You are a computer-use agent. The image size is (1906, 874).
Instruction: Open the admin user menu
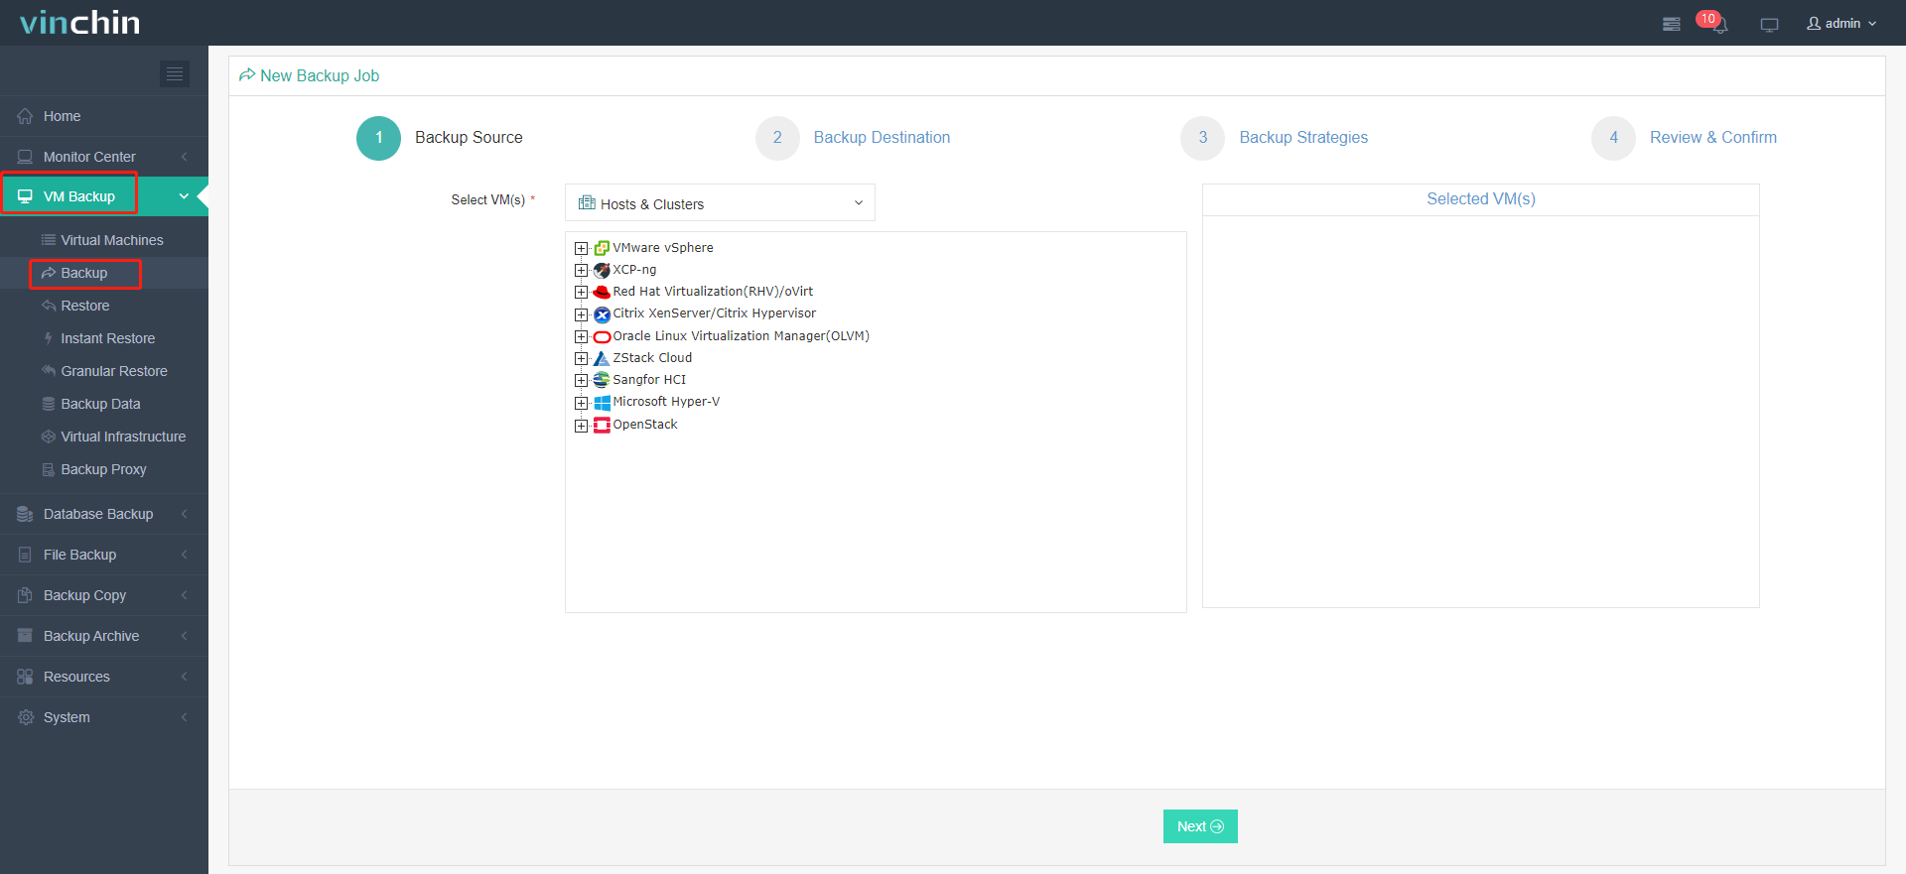(1841, 23)
